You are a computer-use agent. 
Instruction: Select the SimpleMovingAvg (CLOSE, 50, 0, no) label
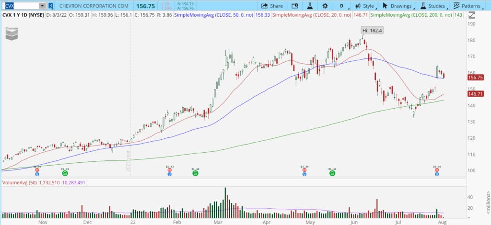click(x=213, y=15)
